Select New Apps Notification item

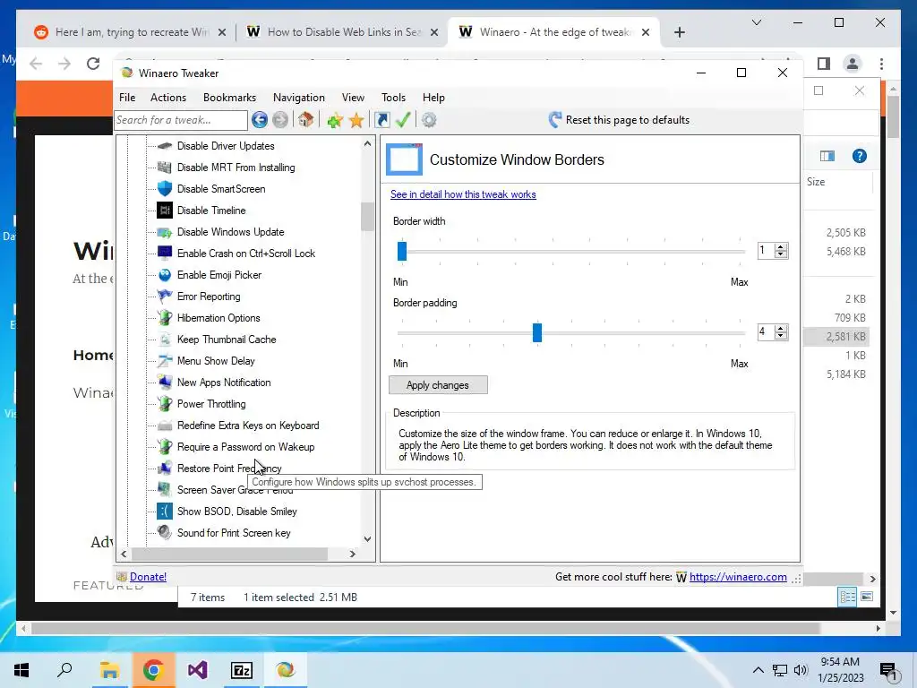pos(224,382)
